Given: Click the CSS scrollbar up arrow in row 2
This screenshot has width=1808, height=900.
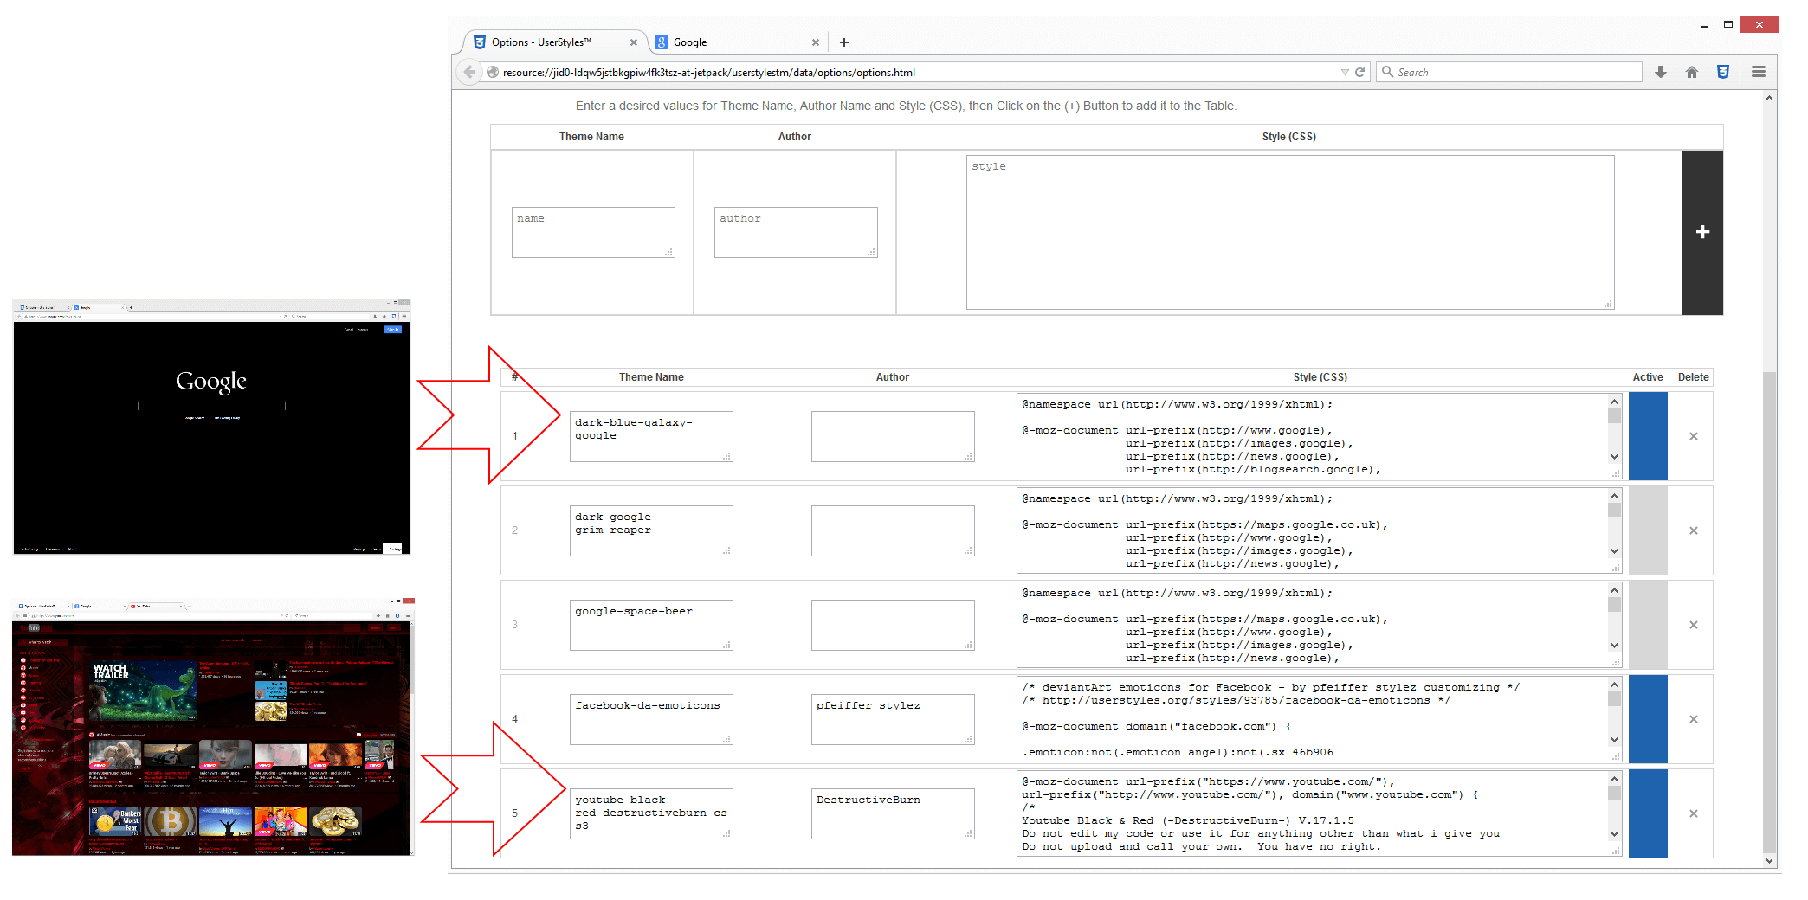Looking at the screenshot, I should (1614, 496).
